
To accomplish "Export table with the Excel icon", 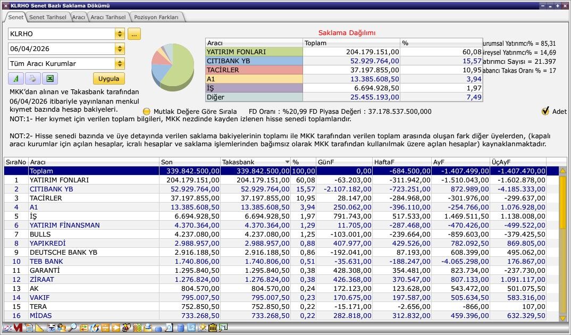I will click(x=49, y=79).
